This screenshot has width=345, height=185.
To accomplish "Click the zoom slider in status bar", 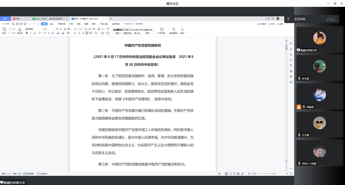I will [x=274, y=174].
